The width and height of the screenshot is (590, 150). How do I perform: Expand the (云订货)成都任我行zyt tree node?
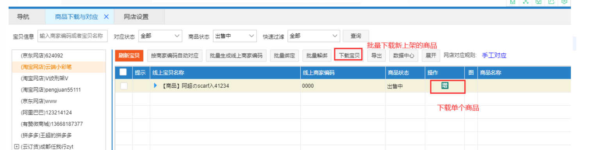[16, 146]
